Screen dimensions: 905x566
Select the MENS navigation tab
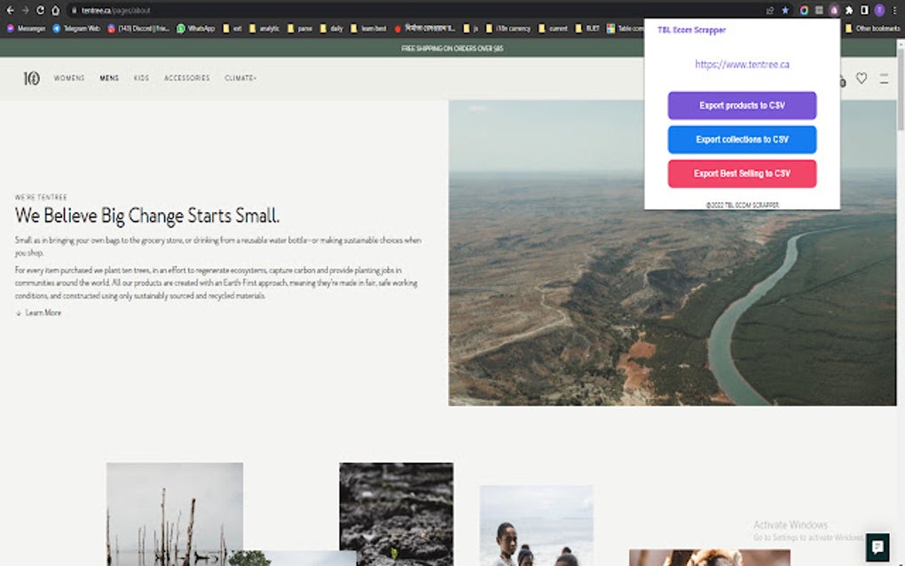[108, 78]
